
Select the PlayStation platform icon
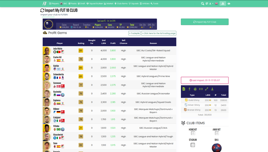click(223, 3)
